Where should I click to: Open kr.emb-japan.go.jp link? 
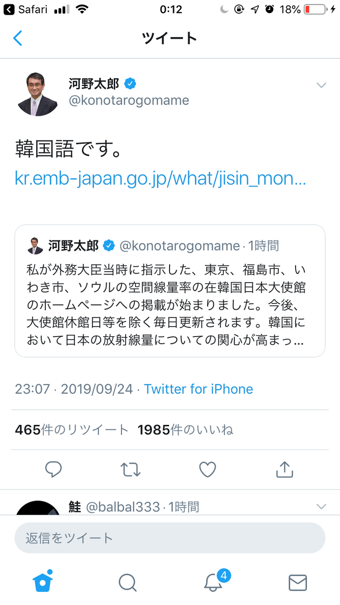tap(161, 179)
